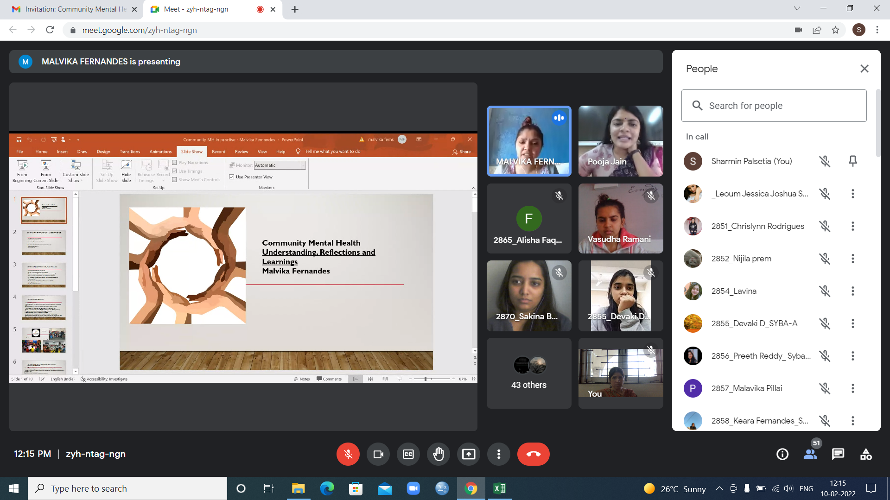Turn on your camera
The image size is (890, 500).
(378, 454)
